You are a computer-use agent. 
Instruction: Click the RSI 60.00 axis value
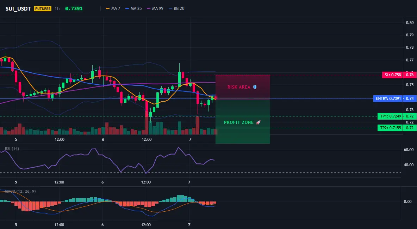point(409,150)
